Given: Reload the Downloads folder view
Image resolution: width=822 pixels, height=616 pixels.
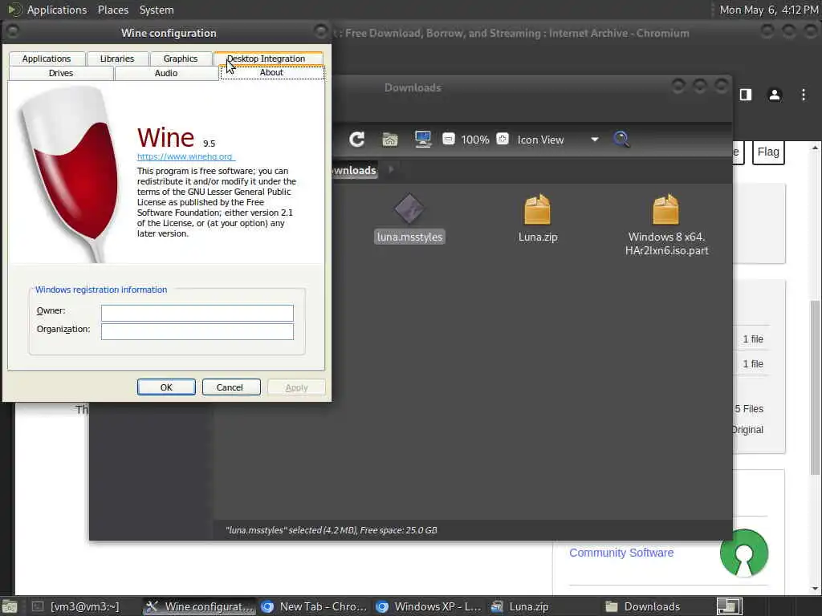Looking at the screenshot, I should pos(357,140).
